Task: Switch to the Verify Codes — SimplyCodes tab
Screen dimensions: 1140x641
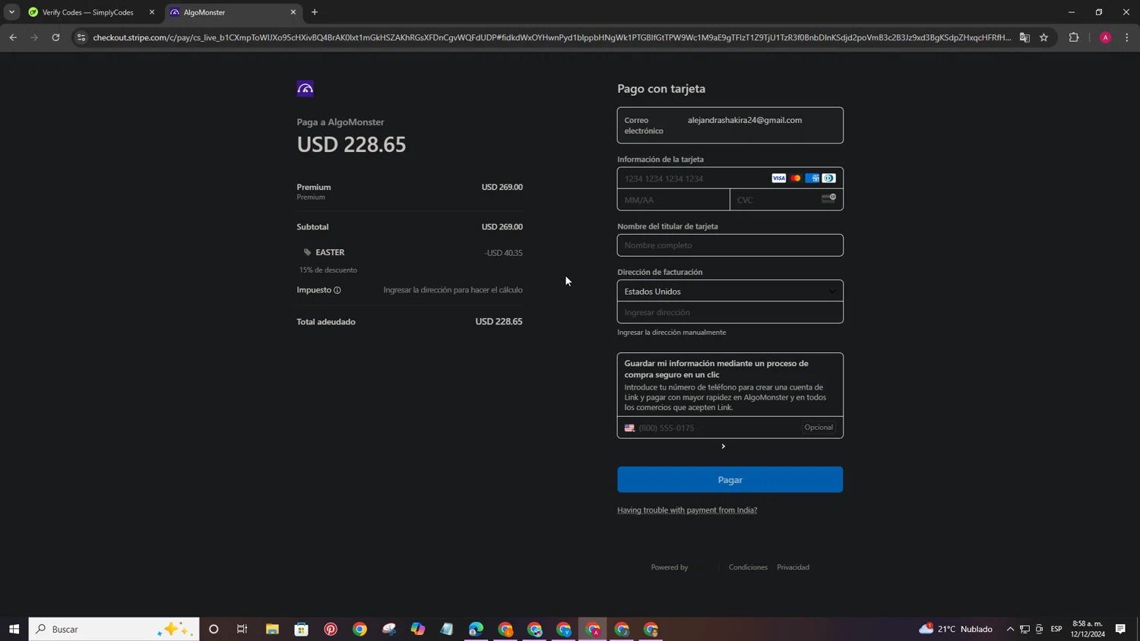Action: [87, 12]
